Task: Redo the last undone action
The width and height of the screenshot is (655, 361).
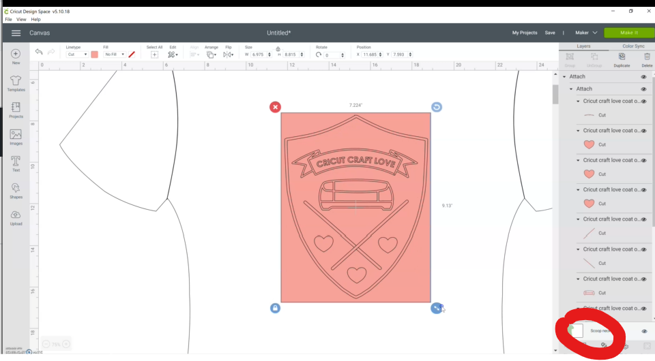Action: click(51, 52)
